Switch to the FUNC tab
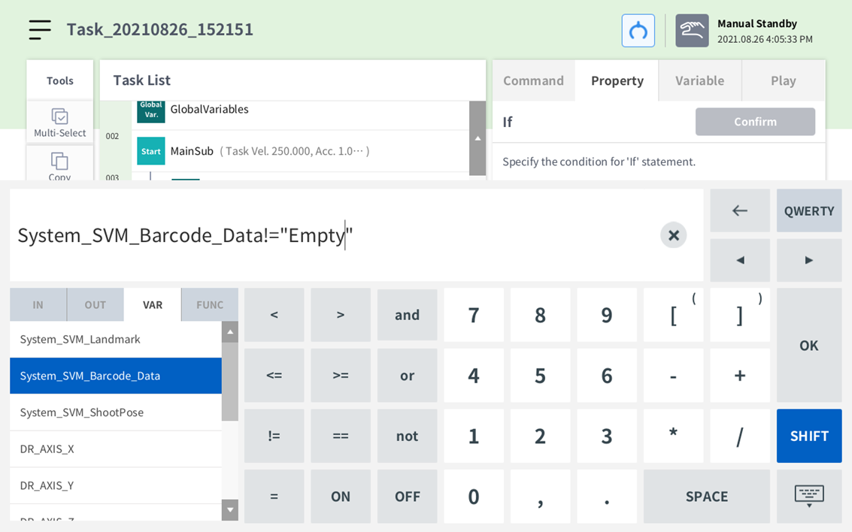This screenshot has width=852, height=532. 210,304
